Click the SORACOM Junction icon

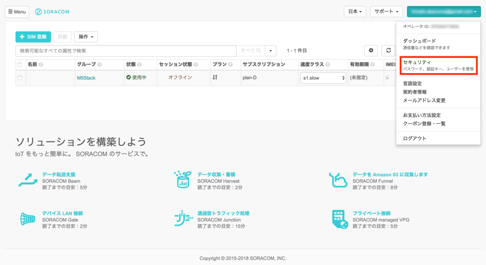pyautogui.click(x=183, y=218)
